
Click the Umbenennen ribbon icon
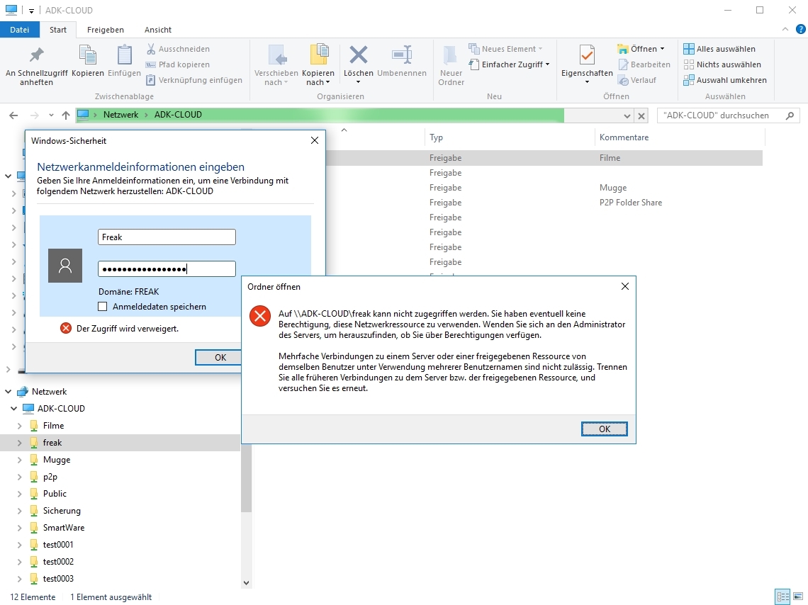401,55
